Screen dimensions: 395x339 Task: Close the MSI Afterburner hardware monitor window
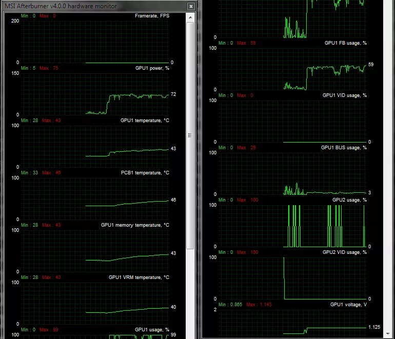pyautogui.click(x=191, y=6)
